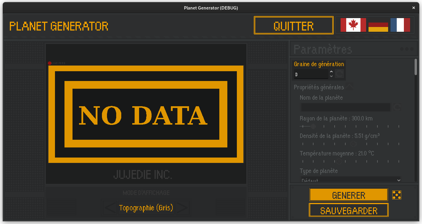
Task: Go to the previous display mode arrow
Action: click(110, 207)
